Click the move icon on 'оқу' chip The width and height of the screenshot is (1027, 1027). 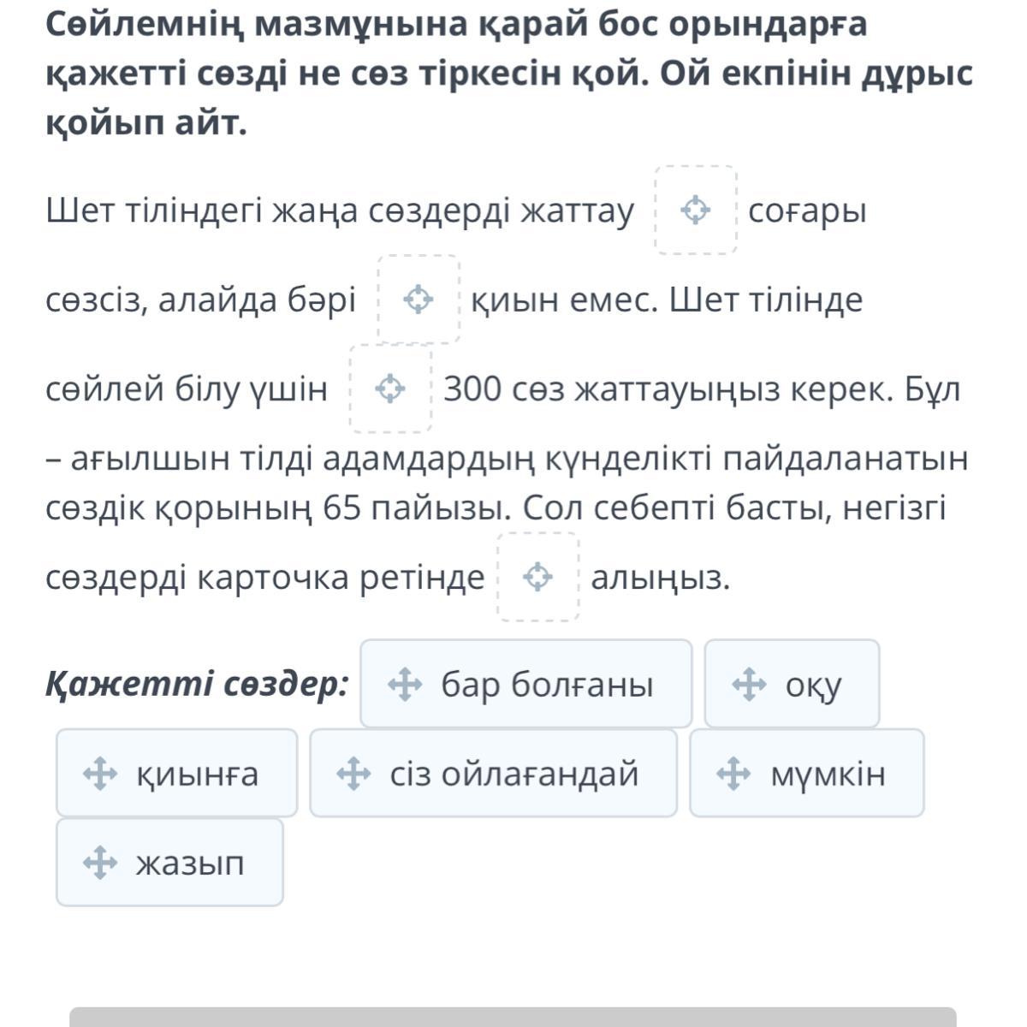coord(750,685)
